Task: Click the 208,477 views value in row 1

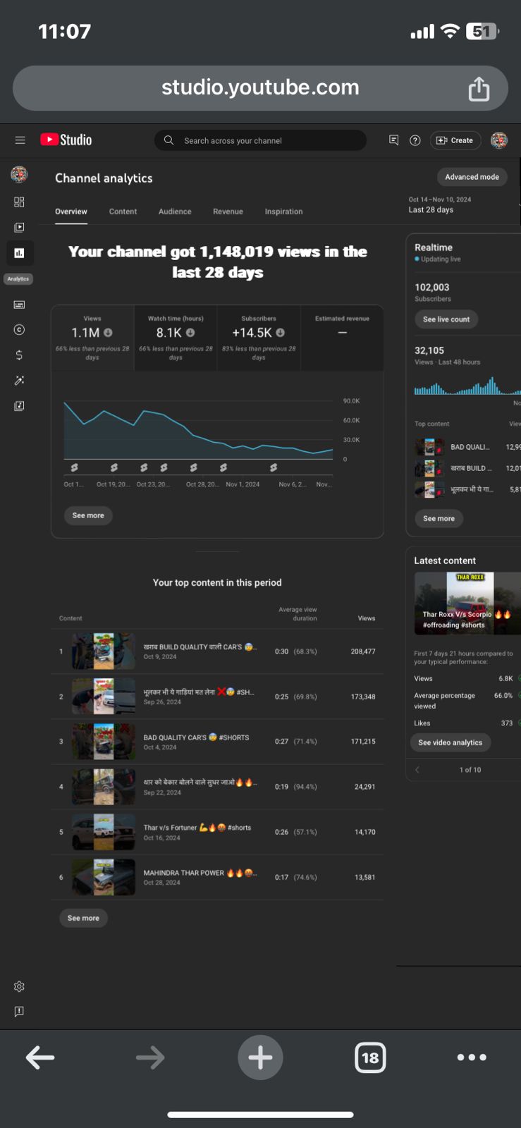Action: click(x=363, y=651)
